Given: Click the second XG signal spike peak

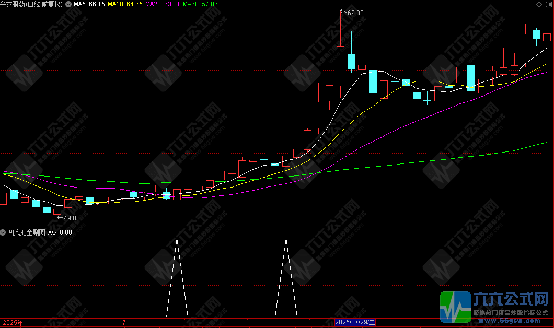Looking at the screenshot, I should coord(286,239).
